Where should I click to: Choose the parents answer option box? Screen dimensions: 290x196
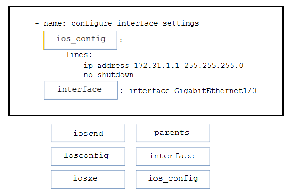point(173,133)
